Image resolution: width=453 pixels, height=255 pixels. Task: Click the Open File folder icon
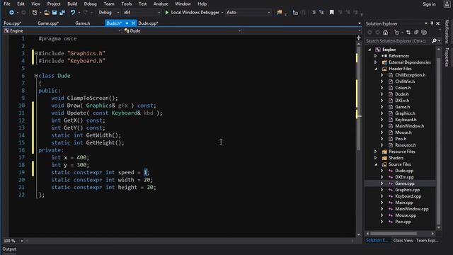click(47, 13)
